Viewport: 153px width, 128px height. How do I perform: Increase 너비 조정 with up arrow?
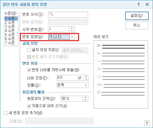coord(86,77)
